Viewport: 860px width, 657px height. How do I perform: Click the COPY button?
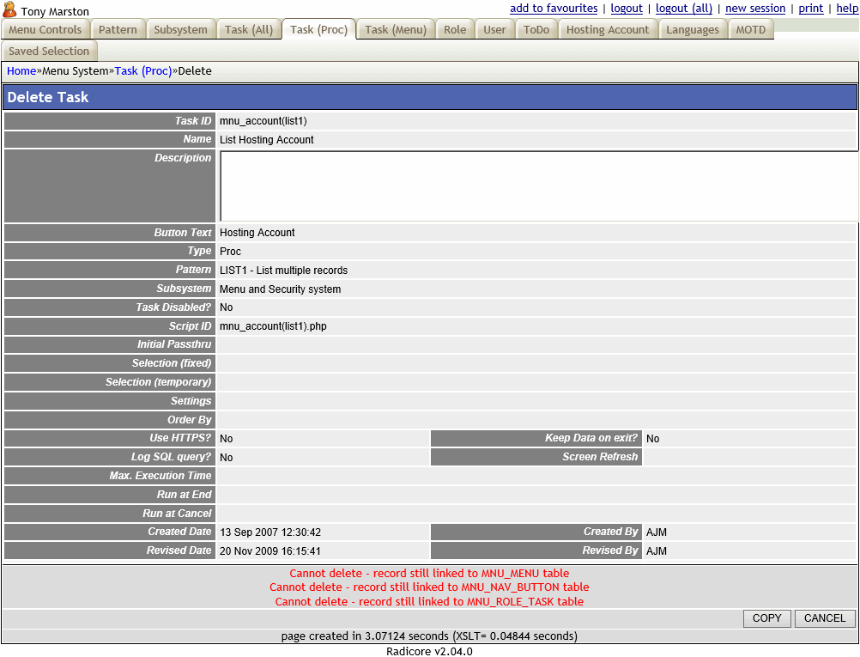[766, 618]
